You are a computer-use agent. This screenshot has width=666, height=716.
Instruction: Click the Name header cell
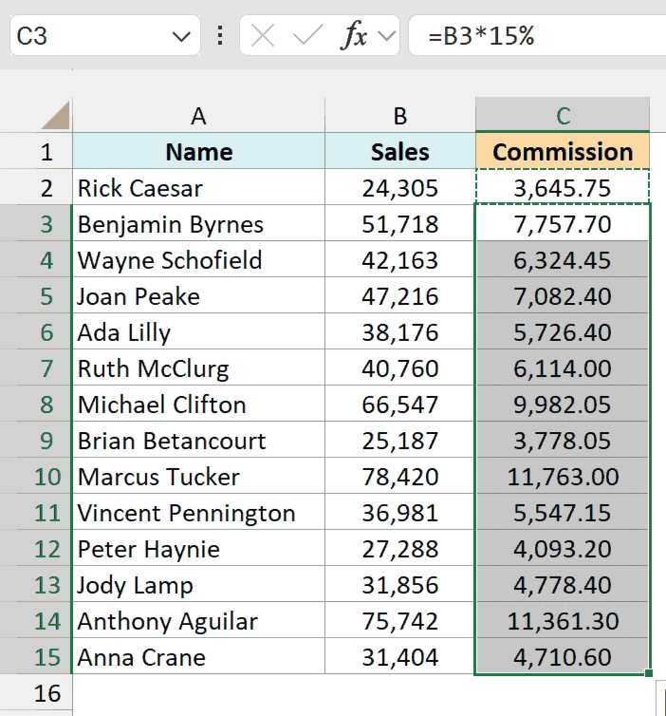click(x=198, y=152)
